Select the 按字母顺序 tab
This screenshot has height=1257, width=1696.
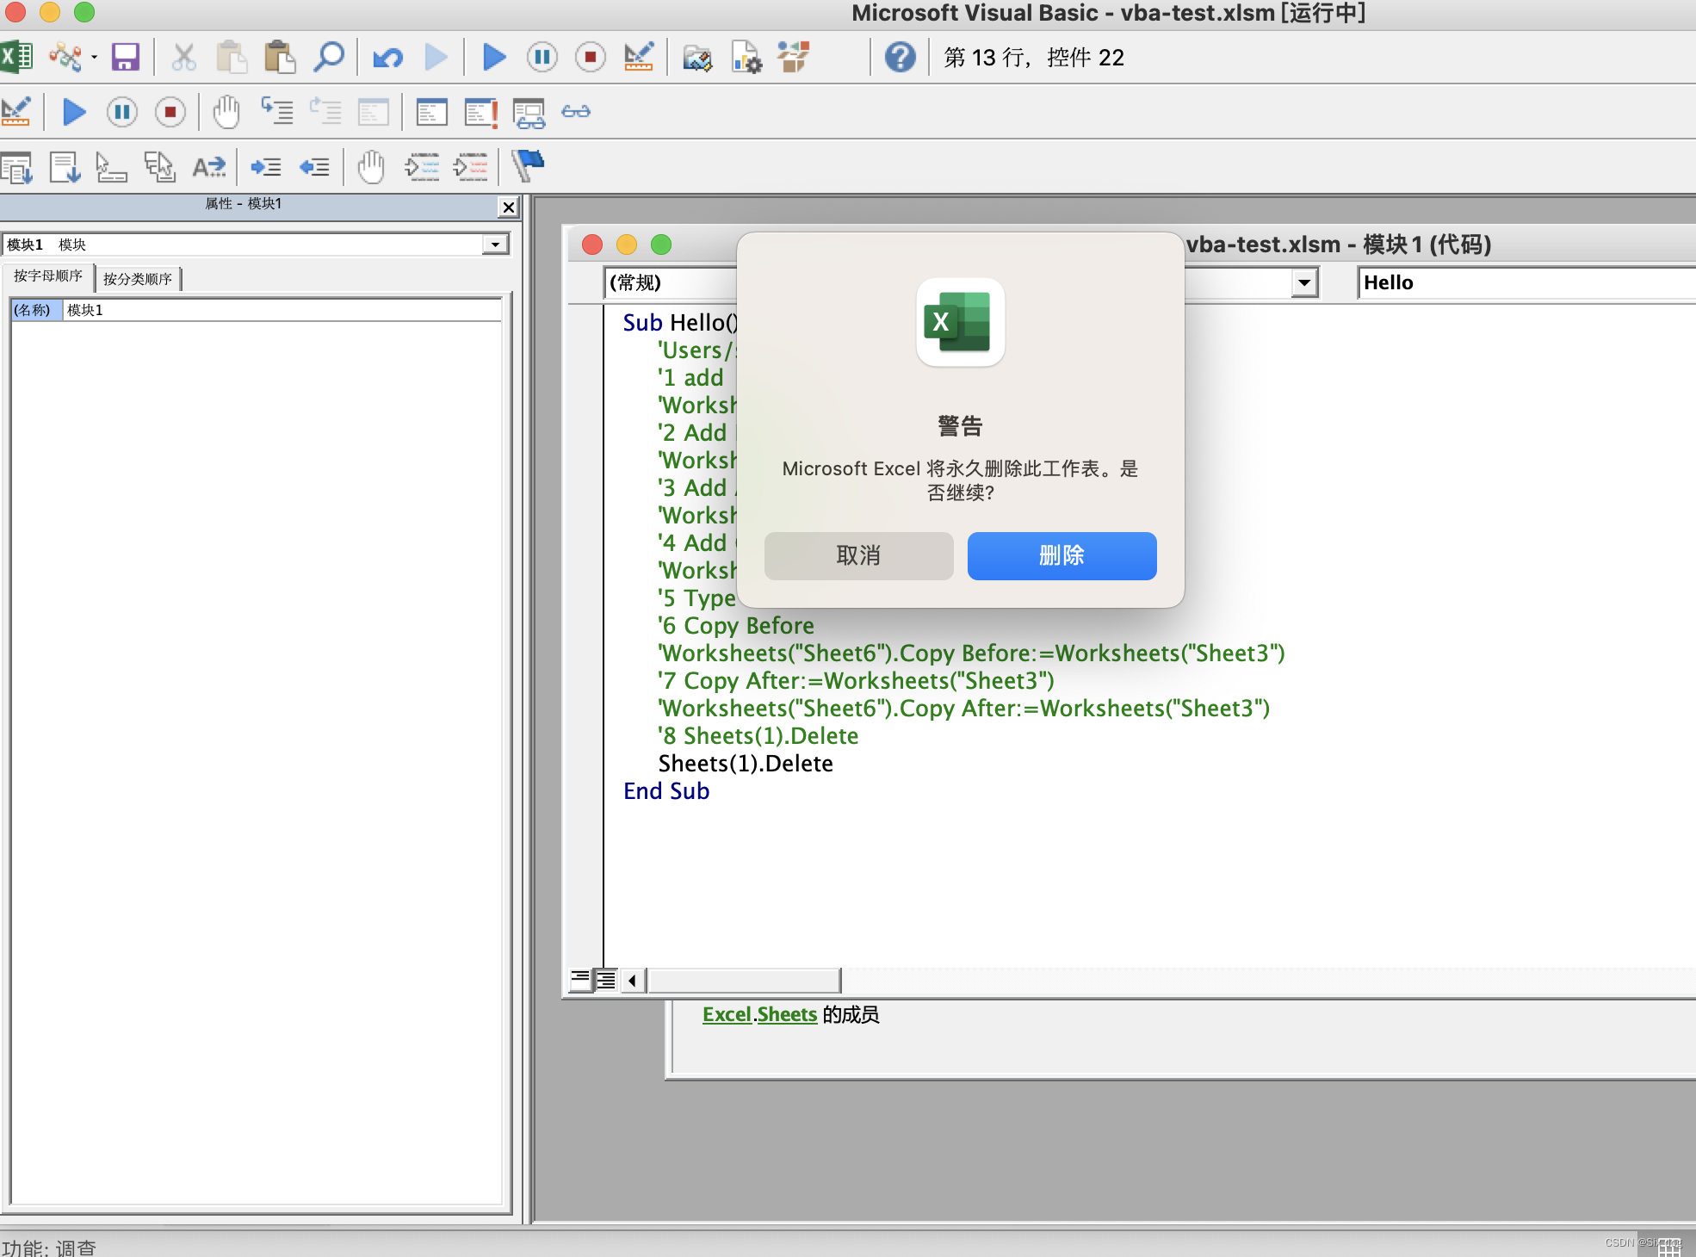pyautogui.click(x=48, y=276)
